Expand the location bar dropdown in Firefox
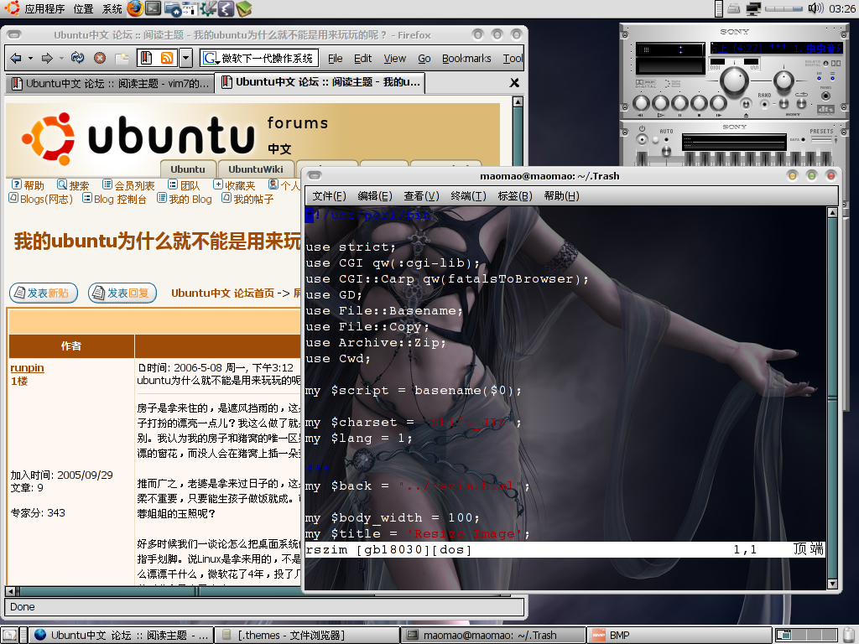 186,58
